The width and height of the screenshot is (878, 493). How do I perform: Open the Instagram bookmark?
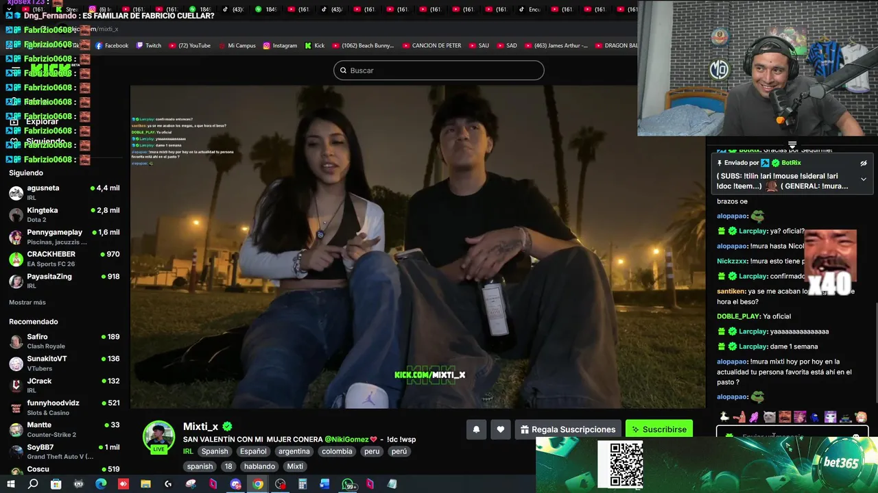(280, 46)
